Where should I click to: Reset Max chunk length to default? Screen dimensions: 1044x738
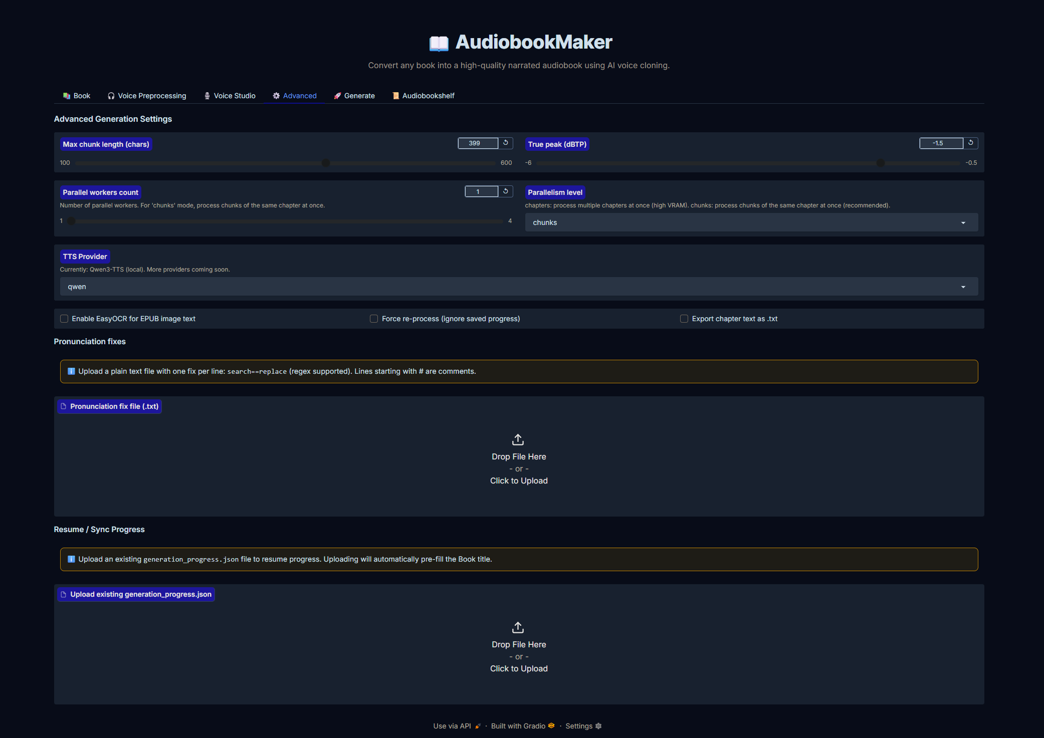pos(506,143)
